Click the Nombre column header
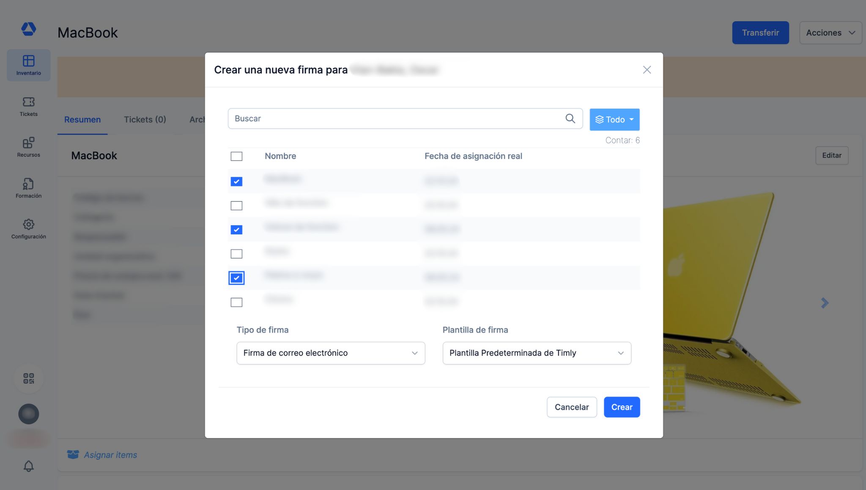Viewport: 866px width, 490px height. [x=280, y=156]
